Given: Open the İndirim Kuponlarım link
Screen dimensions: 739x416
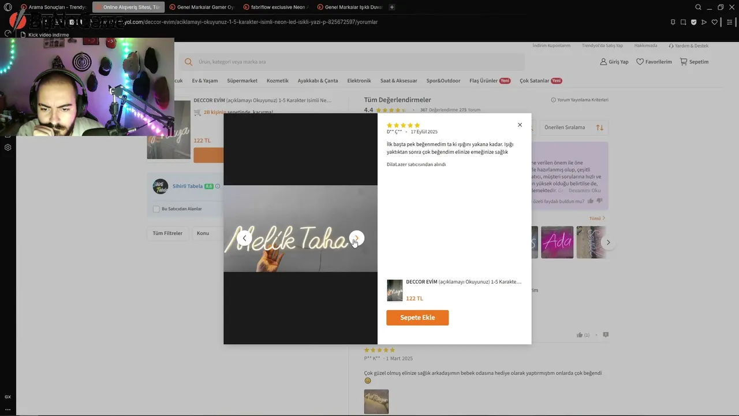Looking at the screenshot, I should coord(551,46).
